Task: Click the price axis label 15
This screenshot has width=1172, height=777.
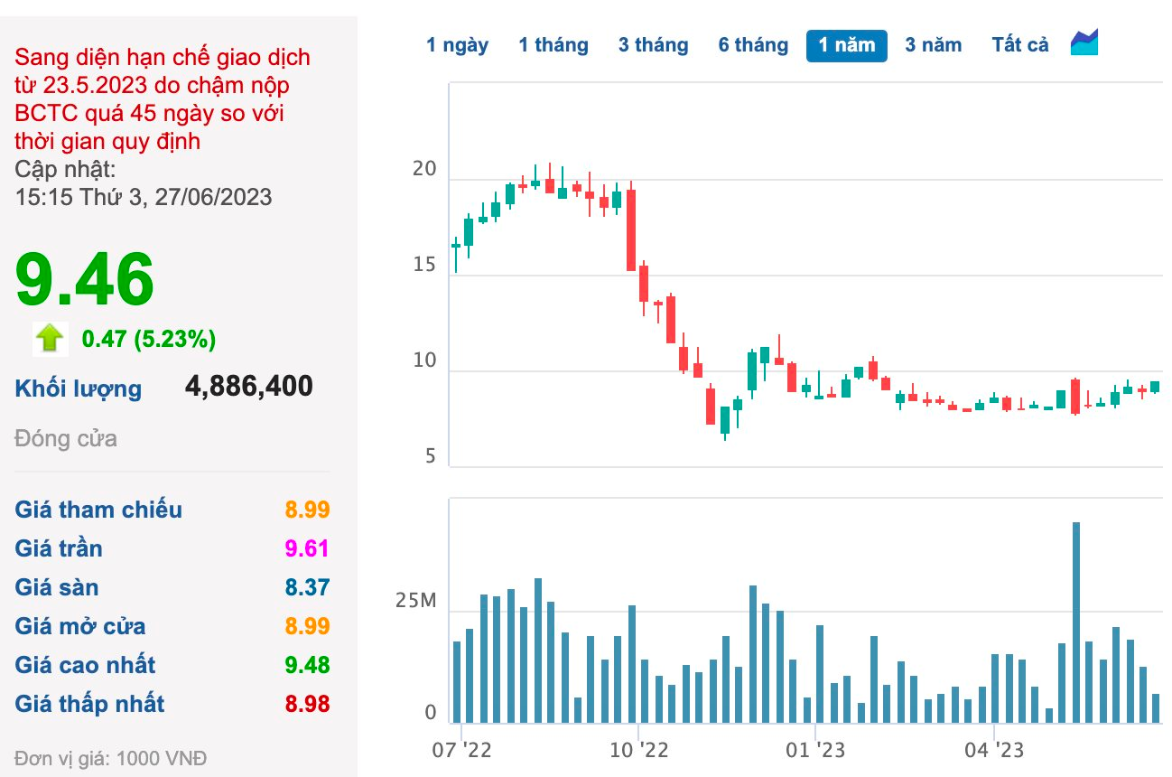Action: [x=424, y=266]
